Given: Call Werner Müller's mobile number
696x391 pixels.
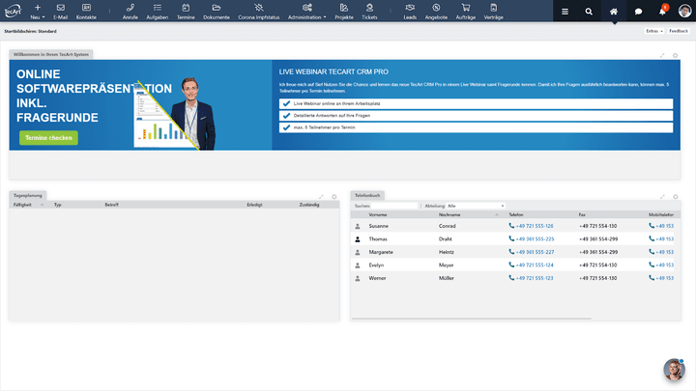Looking at the screenshot, I should click(x=661, y=278).
